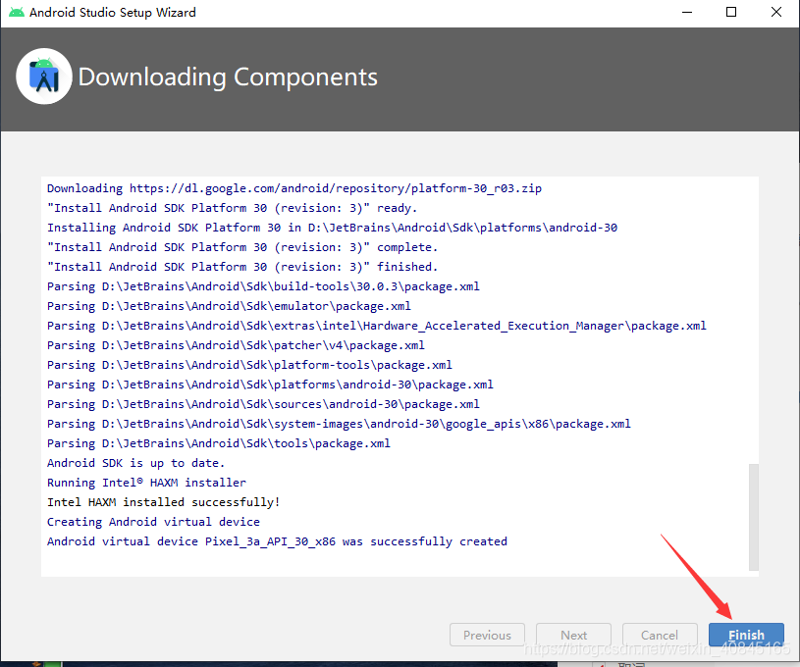Click line parsing platform-tools\package.xml
800x667 pixels.
tap(249, 365)
